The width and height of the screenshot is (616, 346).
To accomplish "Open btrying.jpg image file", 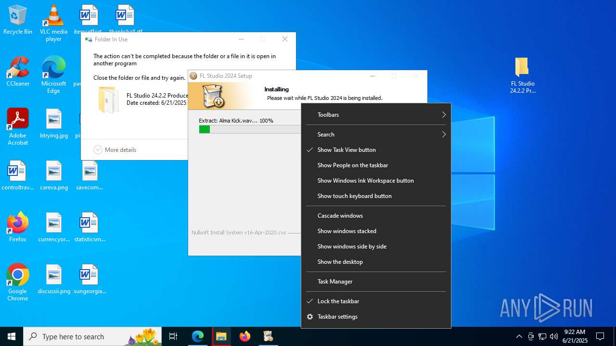I will click(53, 124).
